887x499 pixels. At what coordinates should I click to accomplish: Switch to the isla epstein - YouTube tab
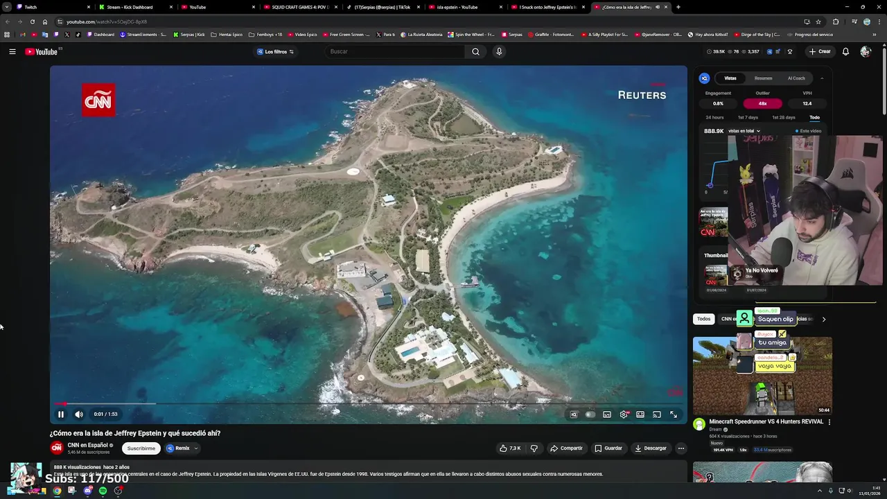coord(464,7)
